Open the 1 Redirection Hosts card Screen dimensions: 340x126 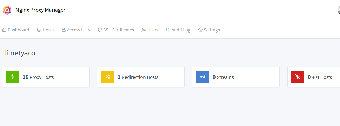[x=141, y=77]
